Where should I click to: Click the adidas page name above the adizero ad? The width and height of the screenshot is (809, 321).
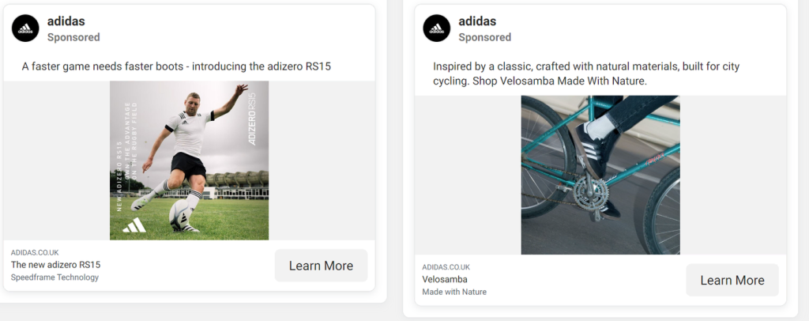[66, 21]
